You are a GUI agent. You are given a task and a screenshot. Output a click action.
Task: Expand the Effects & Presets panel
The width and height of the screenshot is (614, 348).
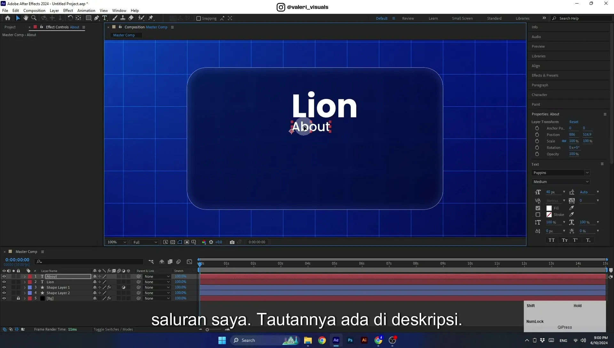tap(545, 75)
